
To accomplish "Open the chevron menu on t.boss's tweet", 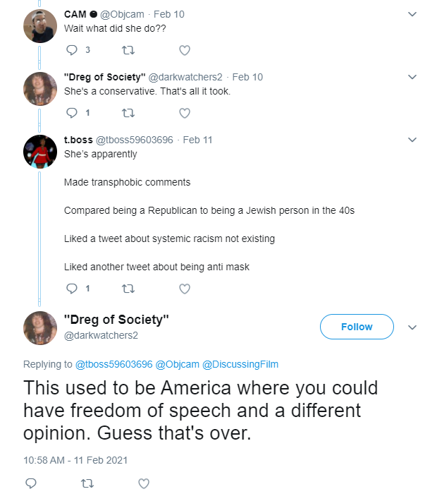I will point(412,140).
